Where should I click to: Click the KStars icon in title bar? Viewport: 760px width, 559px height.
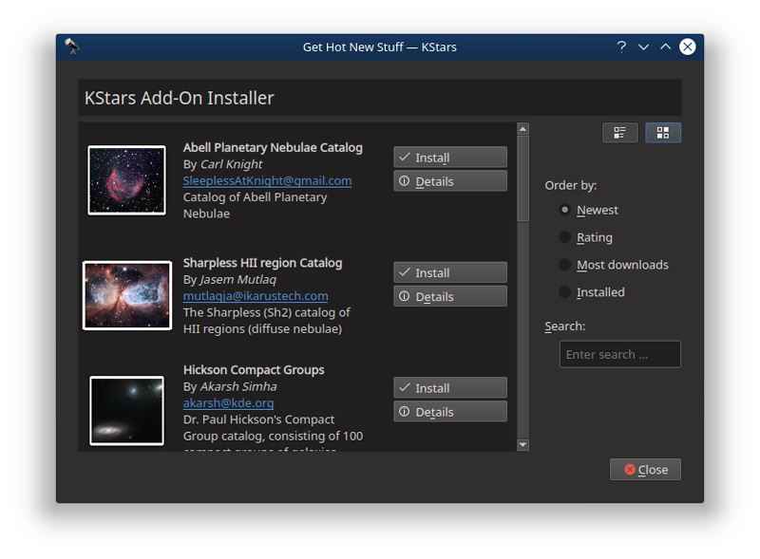point(72,46)
